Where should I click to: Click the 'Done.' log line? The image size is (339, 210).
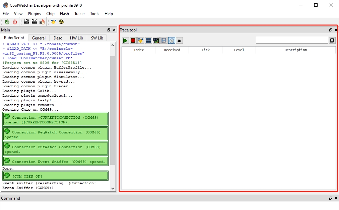8,168
